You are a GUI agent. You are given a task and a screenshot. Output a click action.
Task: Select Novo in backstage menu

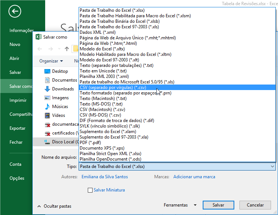pos(15,44)
